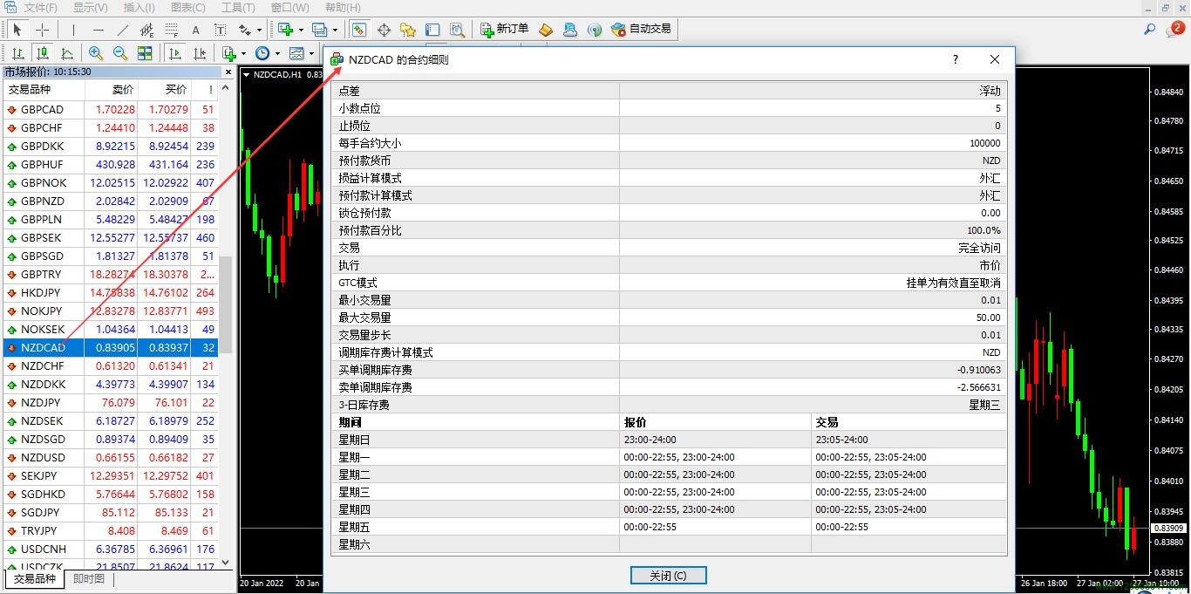Click the person options icon next to MetaEditor
This screenshot has width=1191, height=594.
(x=570, y=30)
